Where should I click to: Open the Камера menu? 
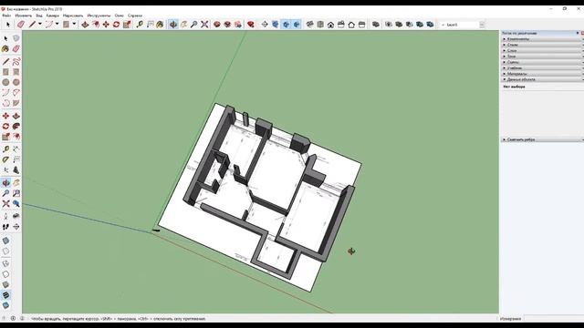[x=53, y=15]
